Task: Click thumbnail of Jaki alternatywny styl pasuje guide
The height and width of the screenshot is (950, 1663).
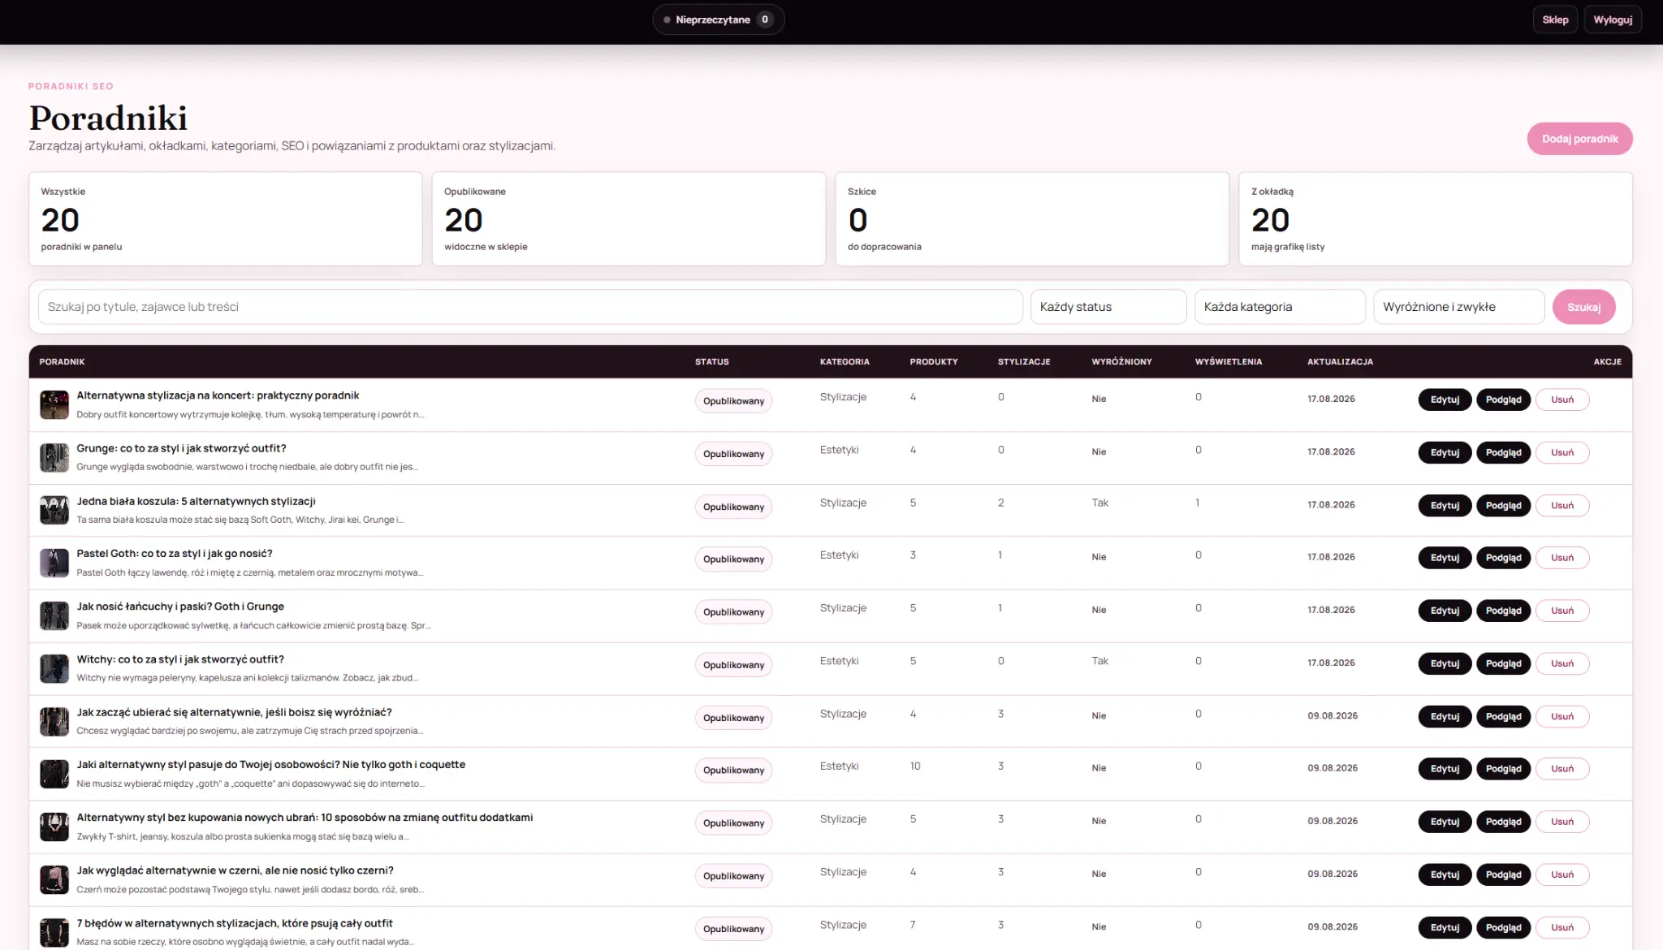Action: [54, 774]
